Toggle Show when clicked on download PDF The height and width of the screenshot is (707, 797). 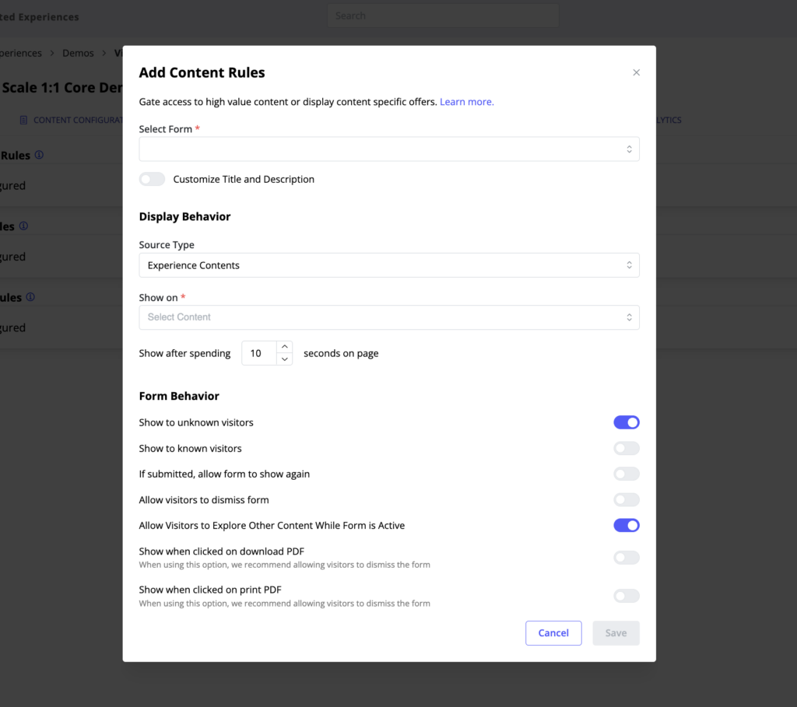click(x=627, y=558)
